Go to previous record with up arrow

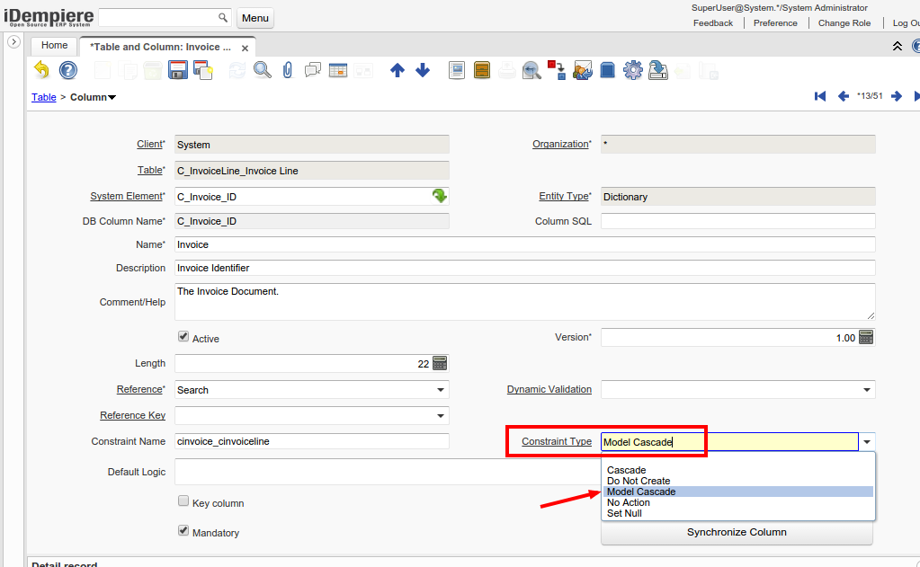397,70
